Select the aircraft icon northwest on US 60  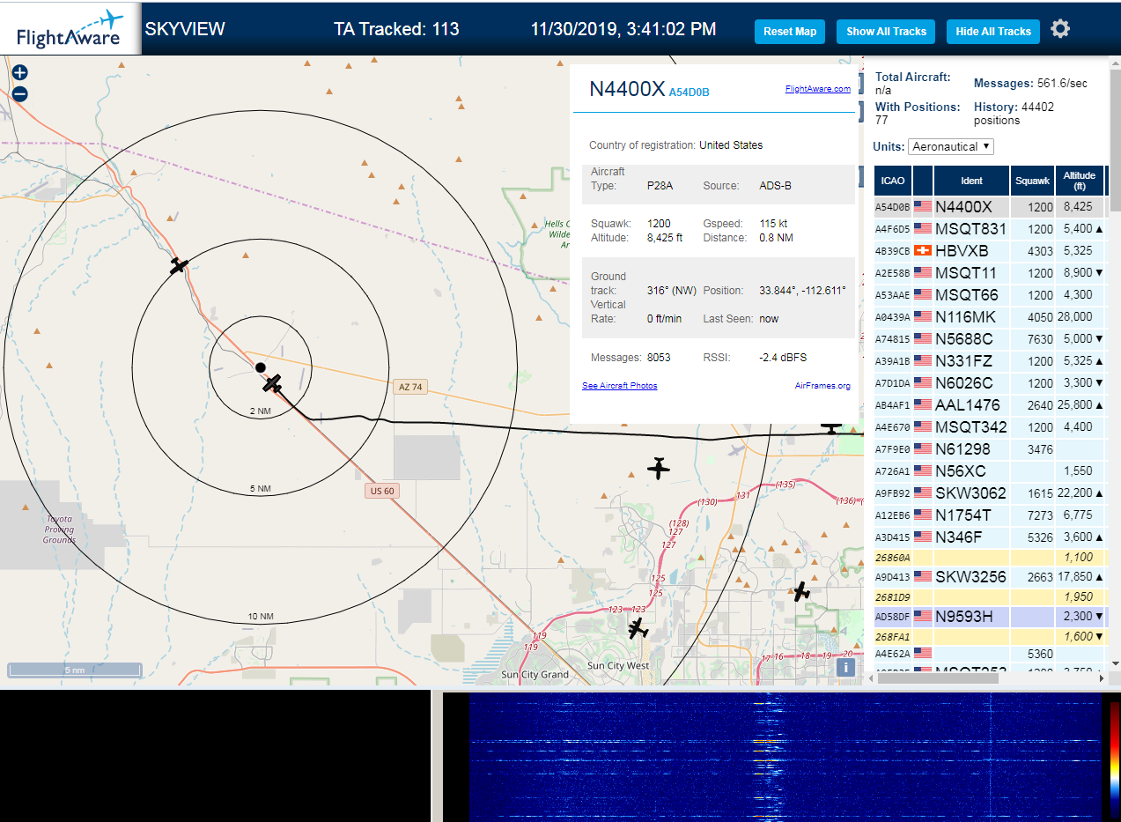click(179, 265)
